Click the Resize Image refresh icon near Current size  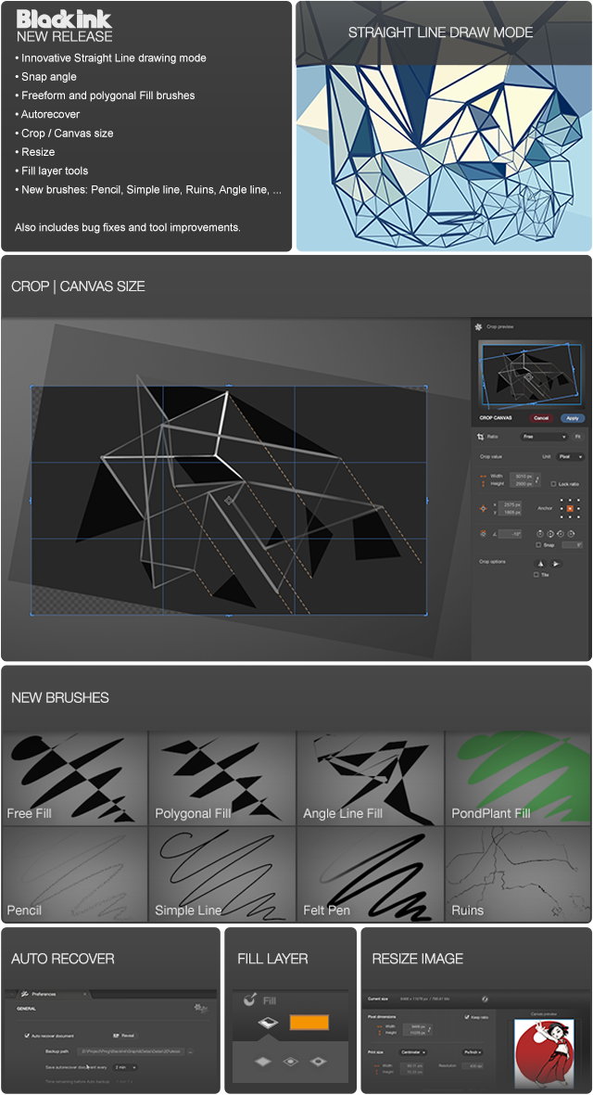coord(485,1000)
